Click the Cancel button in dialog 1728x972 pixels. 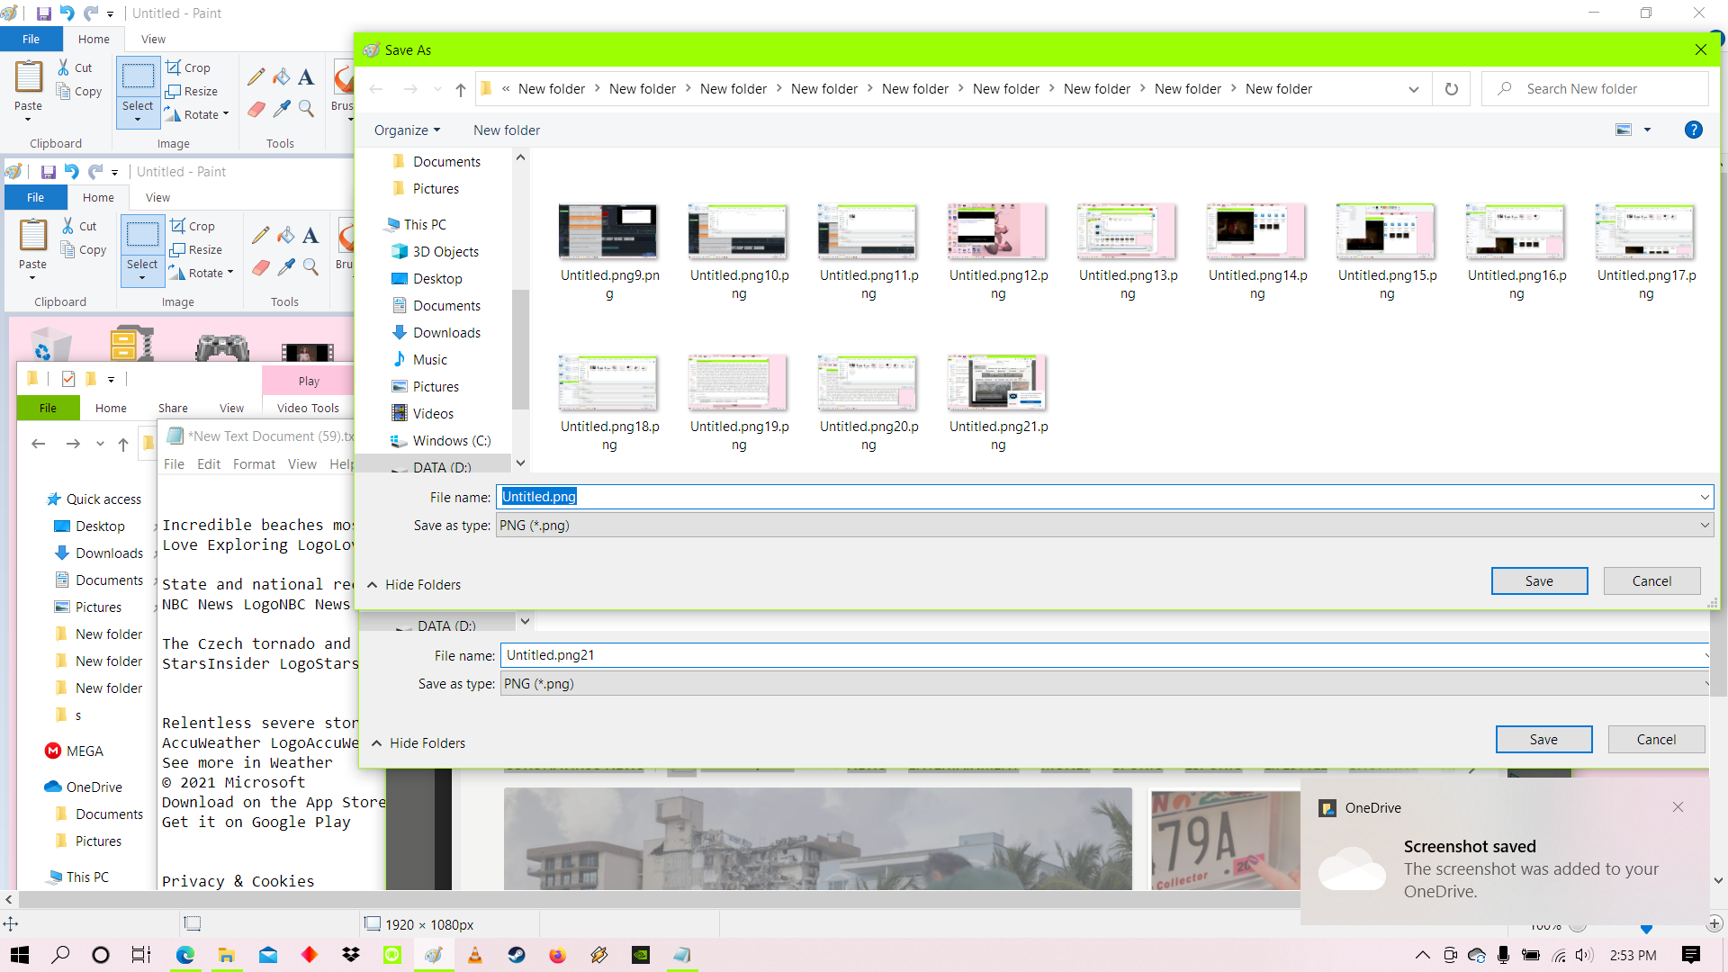point(1651,580)
